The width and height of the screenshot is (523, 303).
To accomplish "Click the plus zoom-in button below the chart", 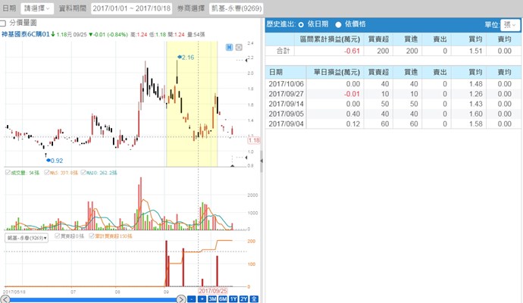I will pos(202,298).
